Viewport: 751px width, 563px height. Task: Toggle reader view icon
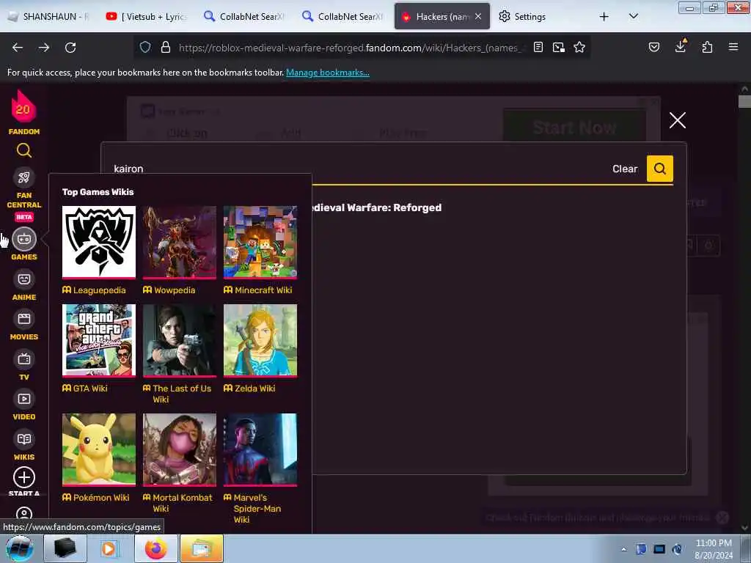[x=538, y=47]
